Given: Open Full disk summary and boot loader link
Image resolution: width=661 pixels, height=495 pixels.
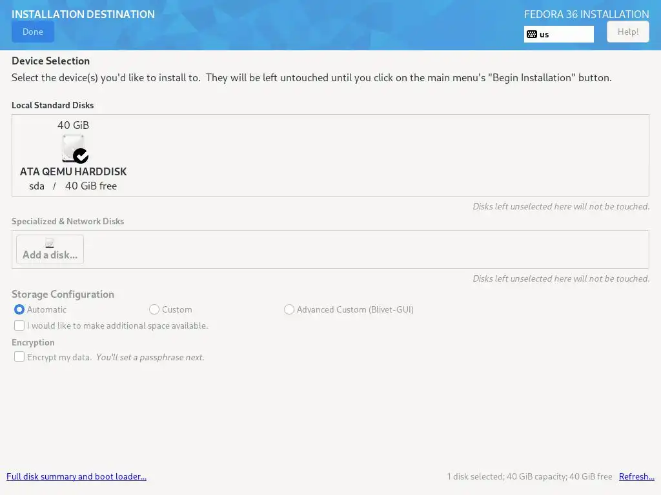Looking at the screenshot, I should pos(76,476).
